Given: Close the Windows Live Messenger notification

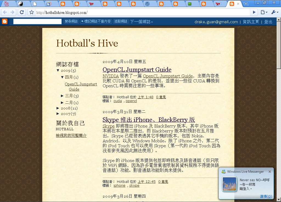Looking at the screenshot, I should [270, 172].
